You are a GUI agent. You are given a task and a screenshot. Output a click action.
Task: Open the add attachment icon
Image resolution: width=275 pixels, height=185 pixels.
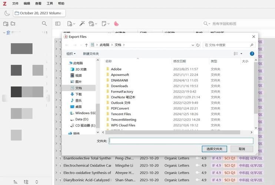pos(92,24)
